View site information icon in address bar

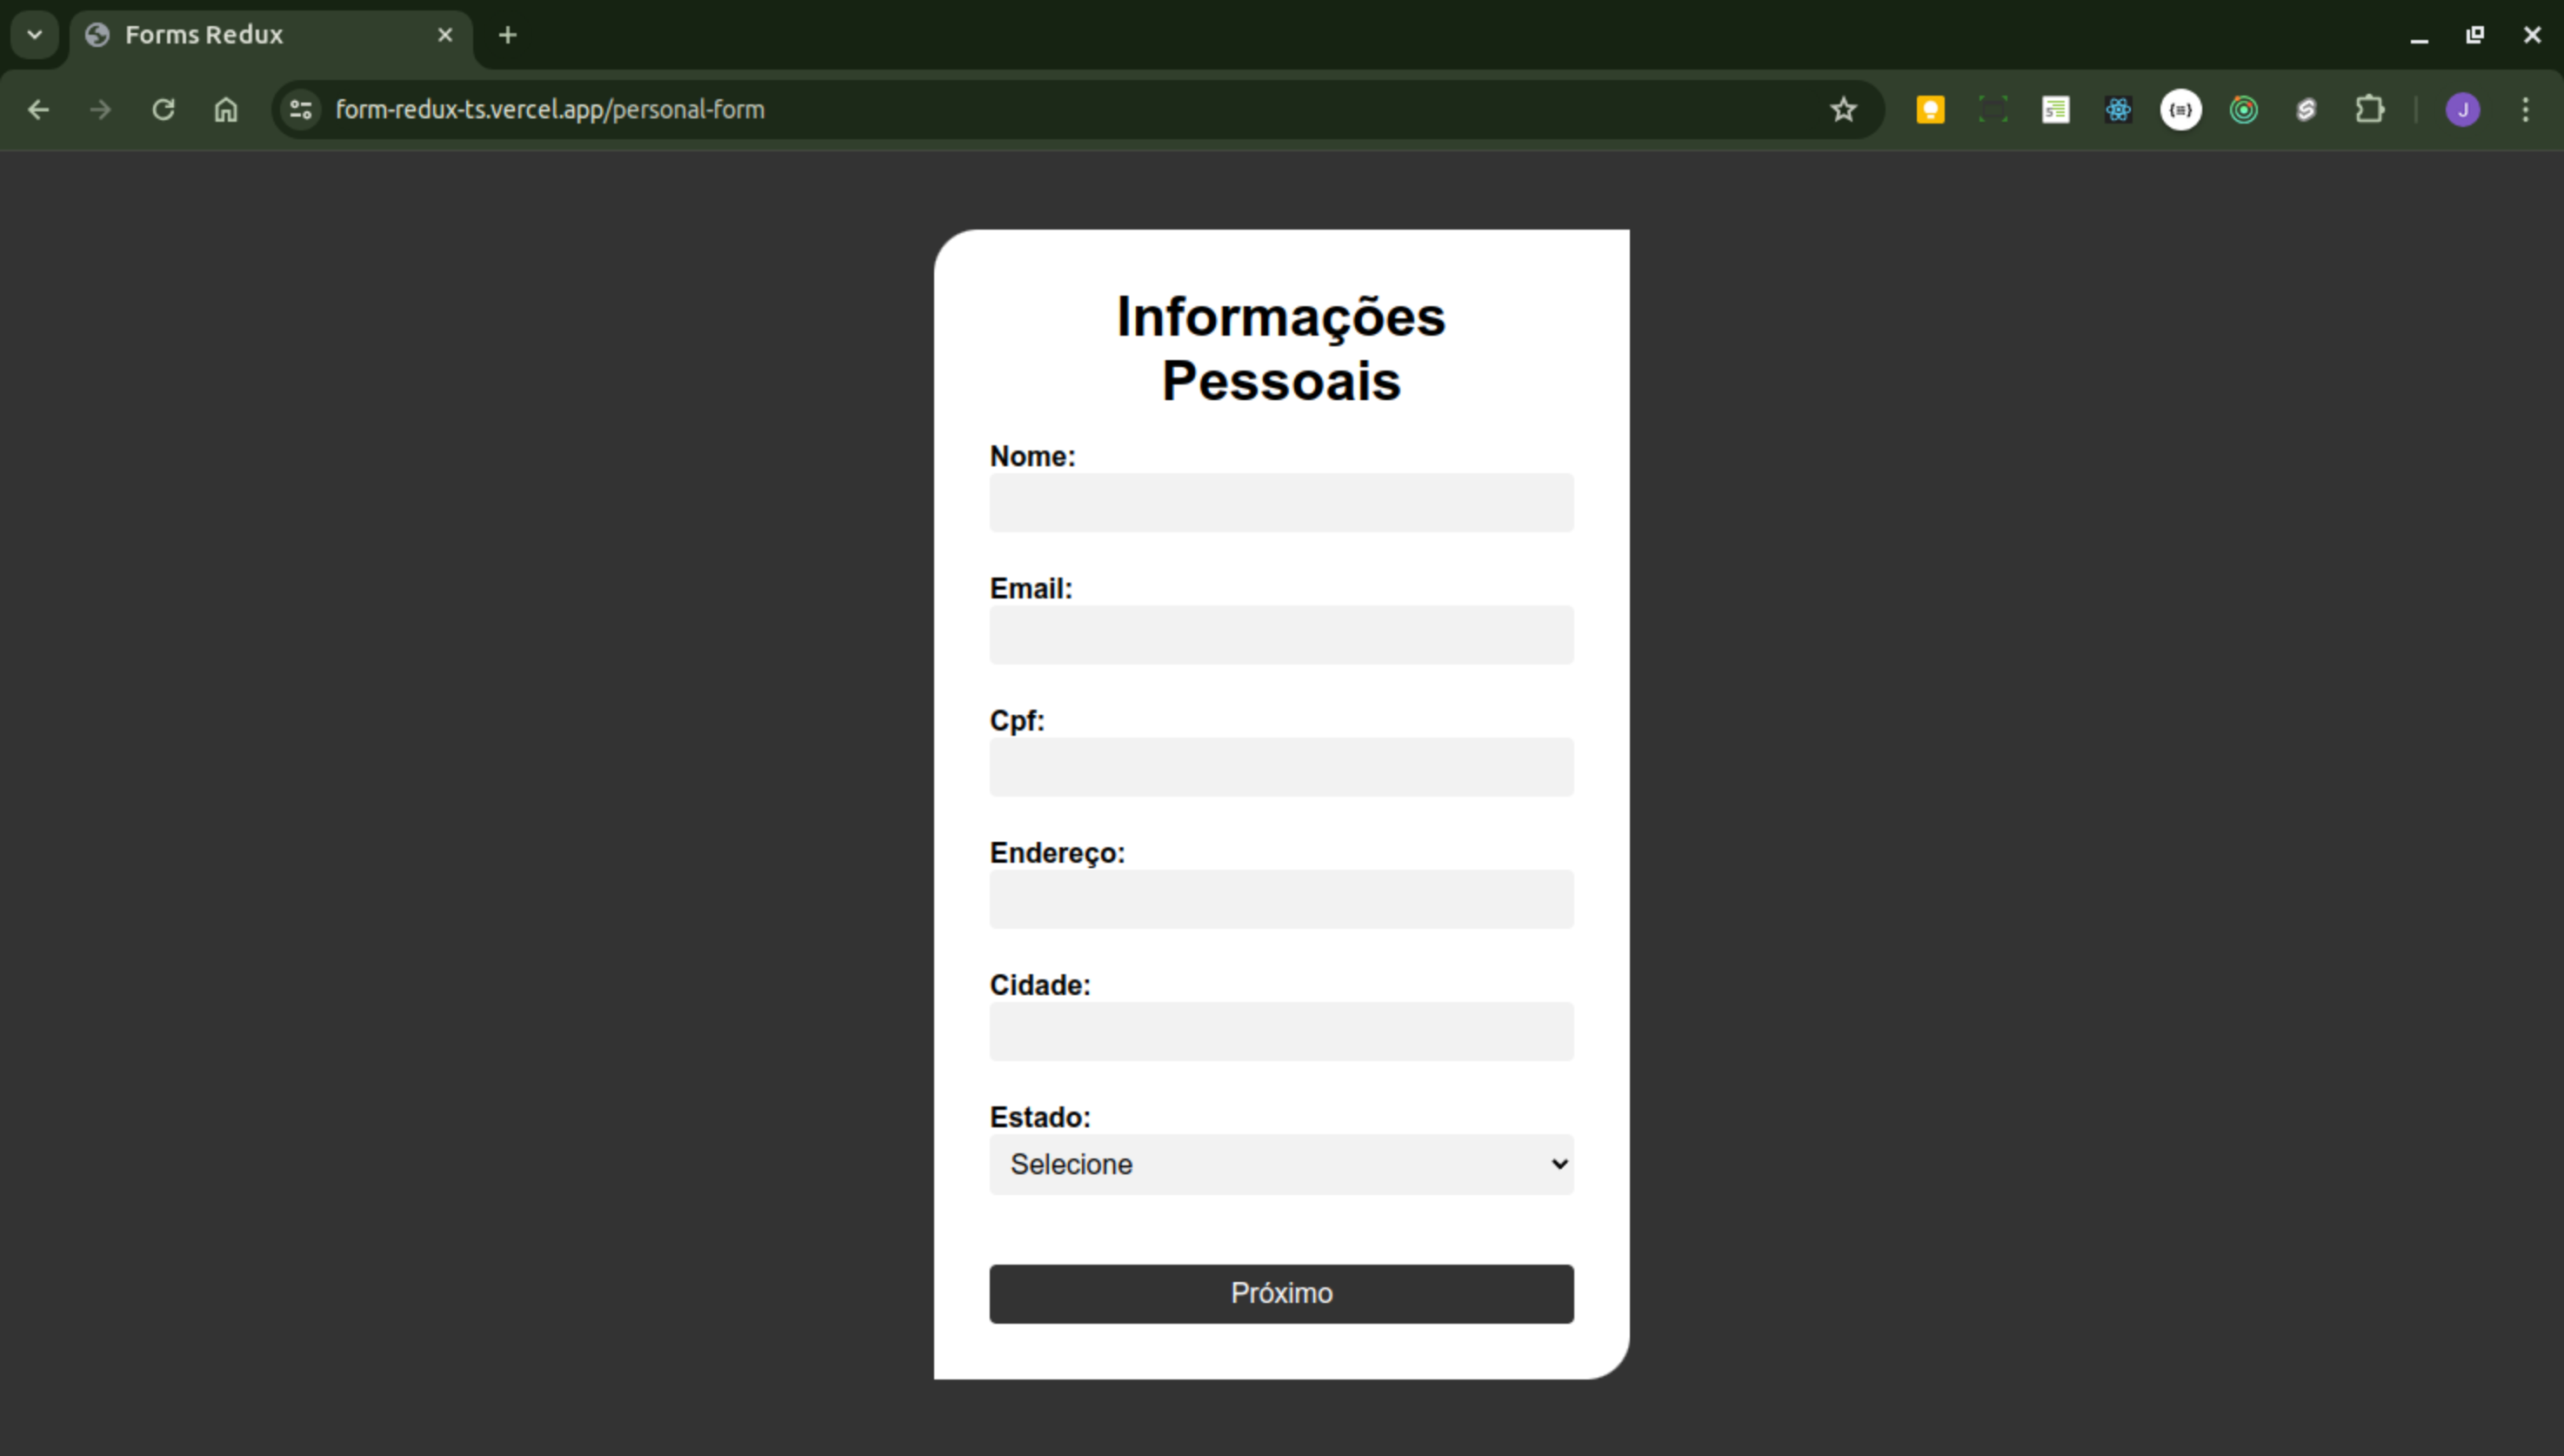(301, 109)
